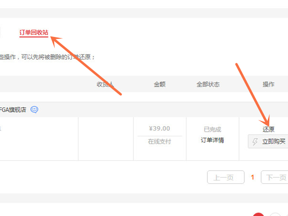The image size is (288, 216).
Task: Open the 订单回收站 tab
Action: tap(34, 33)
